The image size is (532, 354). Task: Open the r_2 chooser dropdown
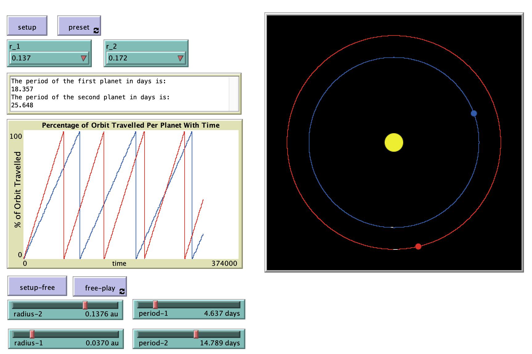pyautogui.click(x=146, y=58)
